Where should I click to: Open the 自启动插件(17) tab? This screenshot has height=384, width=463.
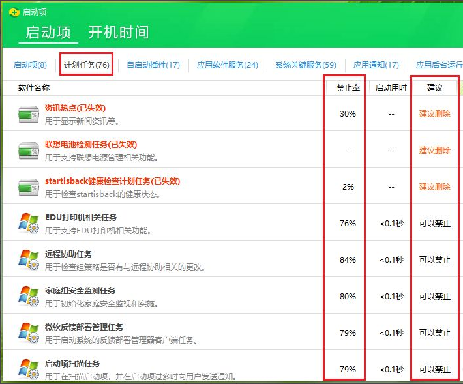pyautogui.click(x=153, y=65)
